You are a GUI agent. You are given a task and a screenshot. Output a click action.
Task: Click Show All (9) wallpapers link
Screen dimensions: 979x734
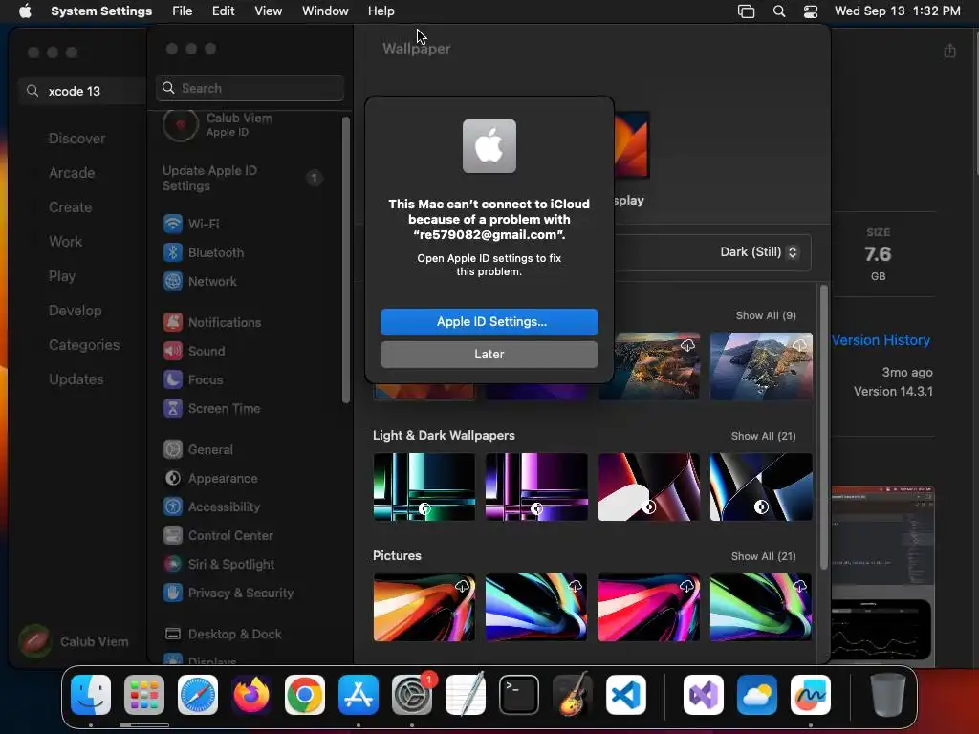point(766,315)
